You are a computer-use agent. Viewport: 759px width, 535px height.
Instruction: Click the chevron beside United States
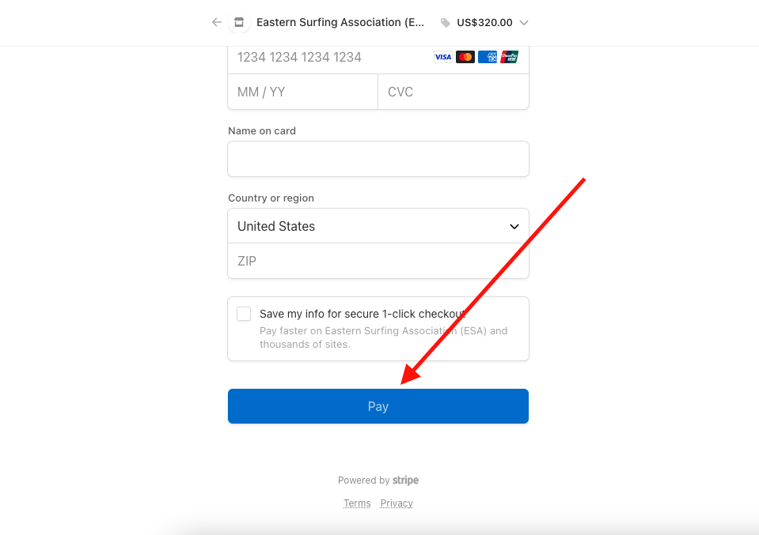coord(514,226)
